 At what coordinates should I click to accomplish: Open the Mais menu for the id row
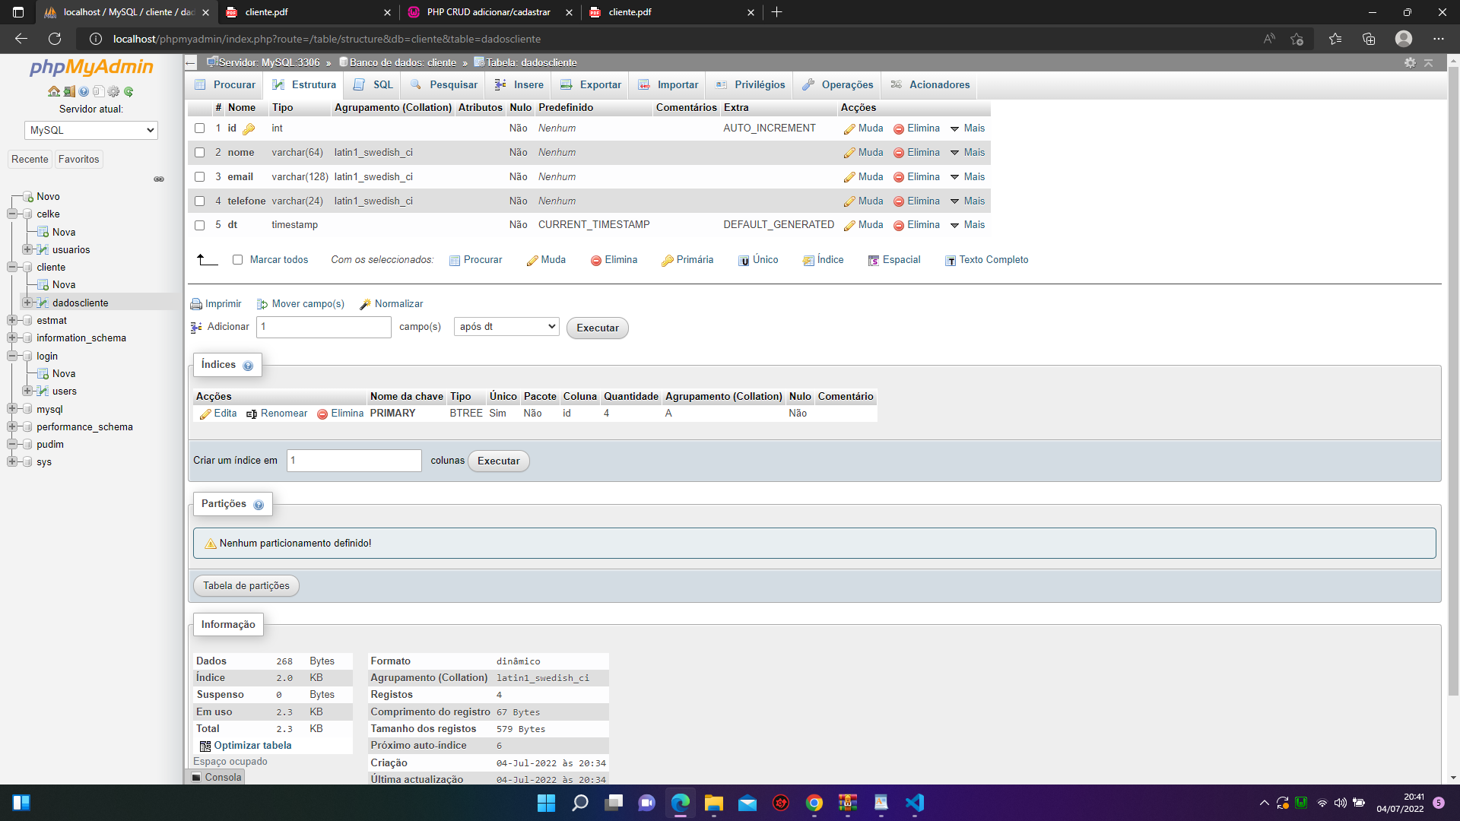pos(967,128)
